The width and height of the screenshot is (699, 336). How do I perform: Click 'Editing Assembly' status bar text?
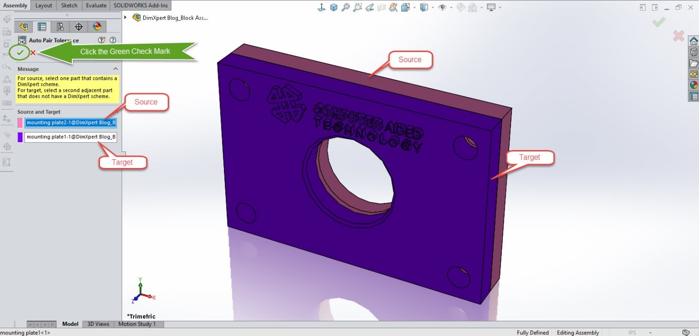pyautogui.click(x=578, y=333)
